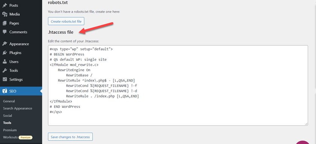Click the Appearance paintbrush icon

[x=5, y=44]
